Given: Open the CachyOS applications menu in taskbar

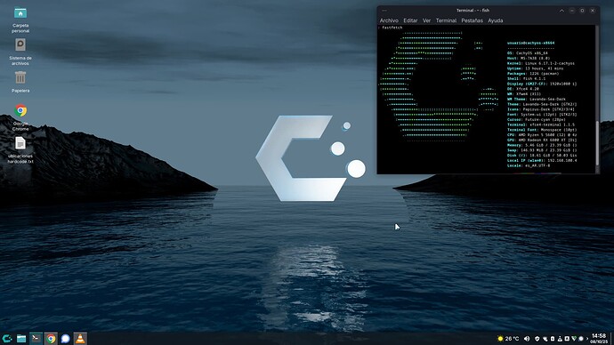Looking at the screenshot, I should (x=6, y=339).
